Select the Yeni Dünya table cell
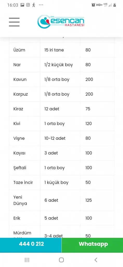This screenshot has width=123, height=267. click(25, 201)
